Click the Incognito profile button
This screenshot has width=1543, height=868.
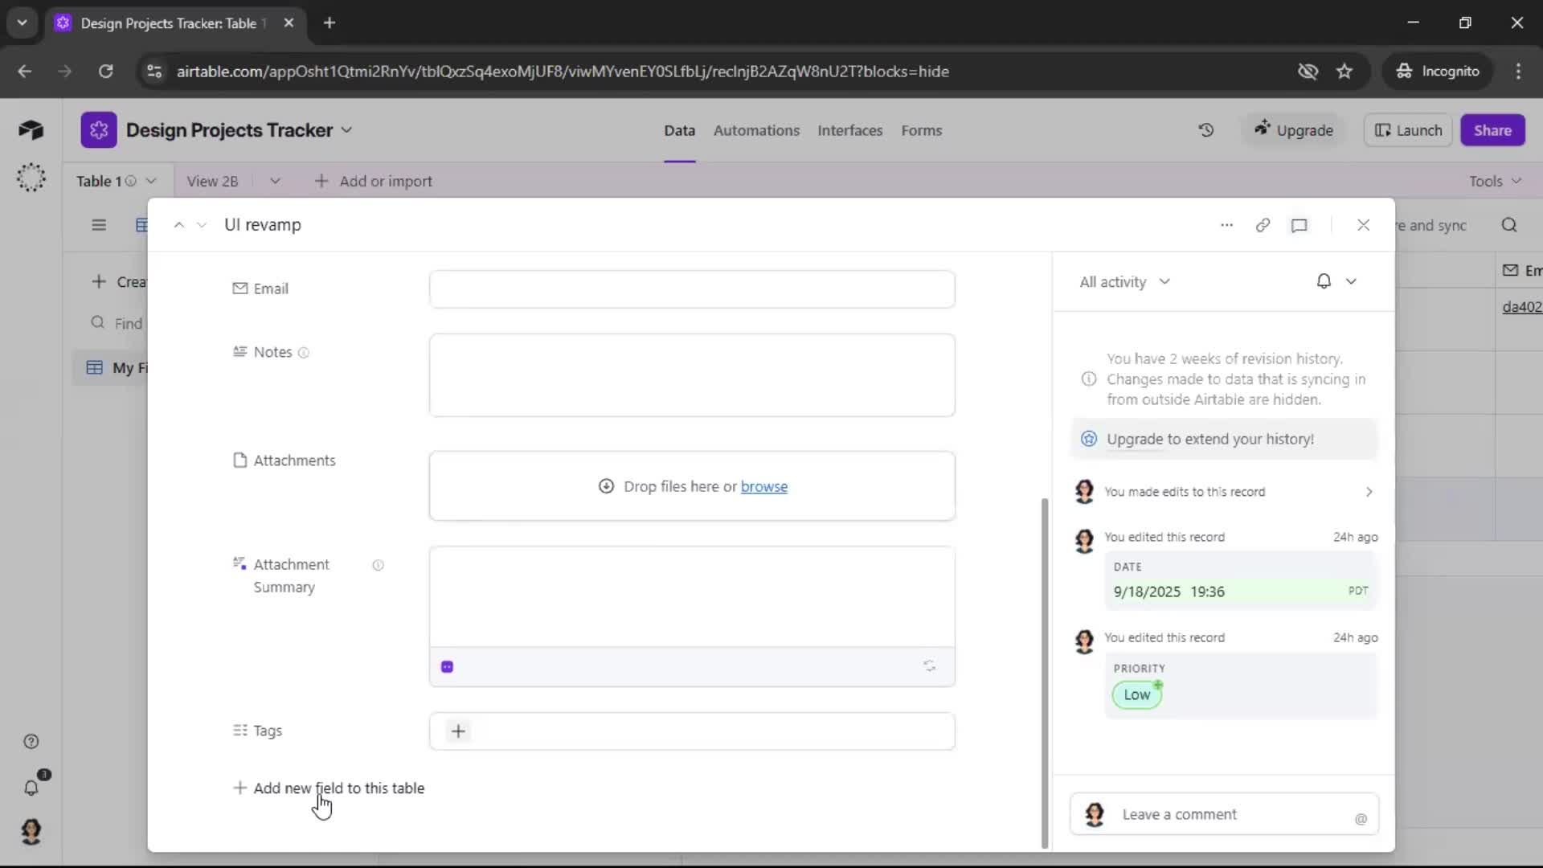pyautogui.click(x=1438, y=72)
